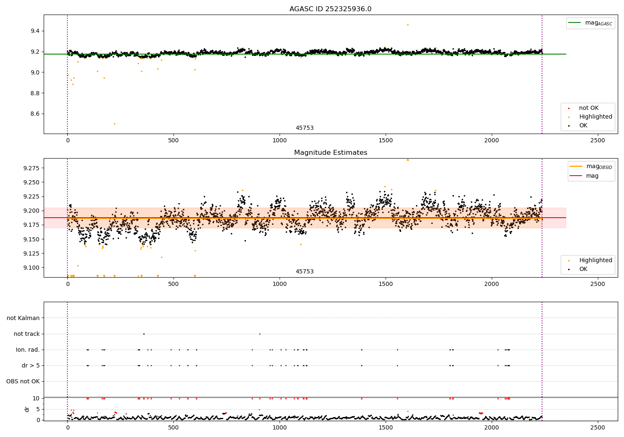This screenshot has height=437, width=624.
Task: Click the 'AGASC ID 252325936.0' plot title
Action: click(x=330, y=9)
